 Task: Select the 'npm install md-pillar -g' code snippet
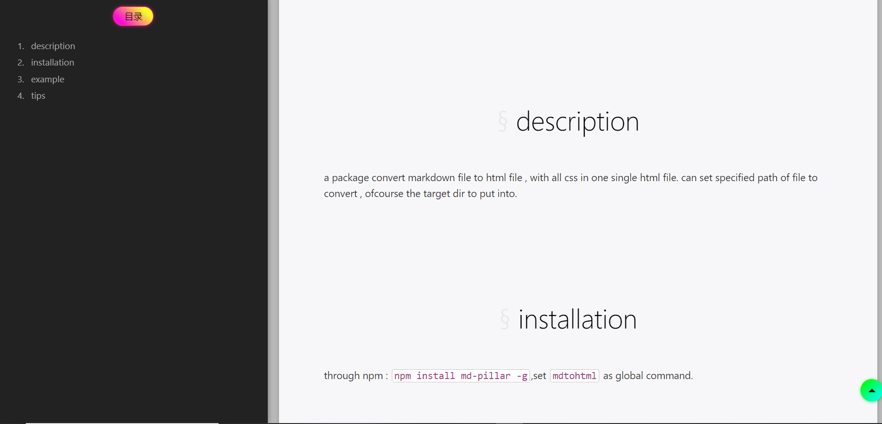461,376
